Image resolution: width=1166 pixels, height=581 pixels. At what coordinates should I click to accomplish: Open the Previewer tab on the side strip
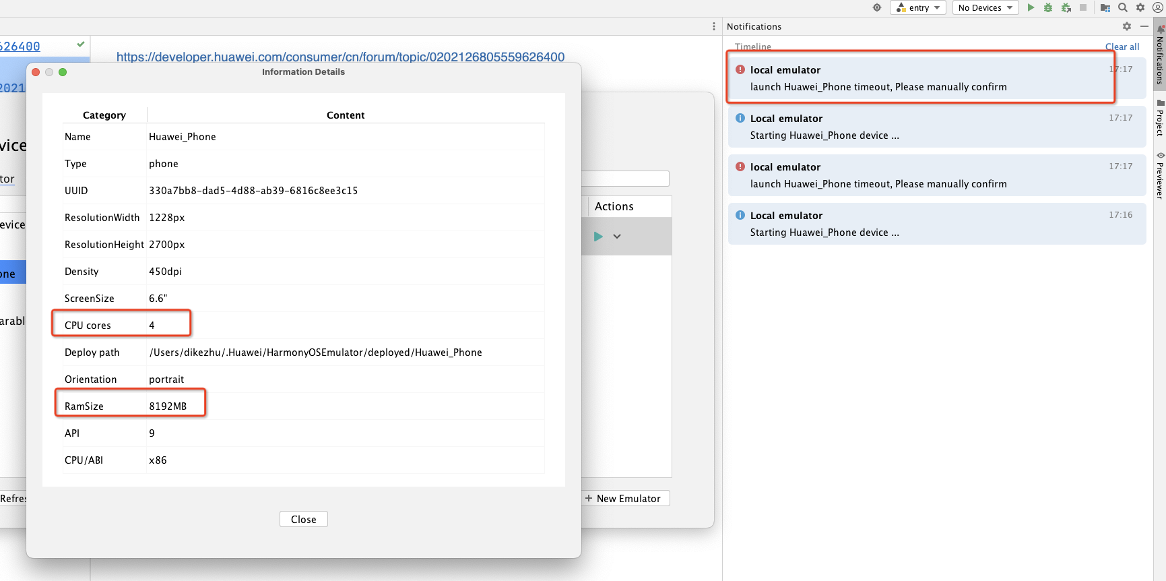(x=1160, y=175)
